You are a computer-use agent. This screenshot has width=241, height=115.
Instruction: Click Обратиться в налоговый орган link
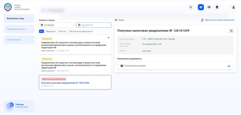coord(220,20)
